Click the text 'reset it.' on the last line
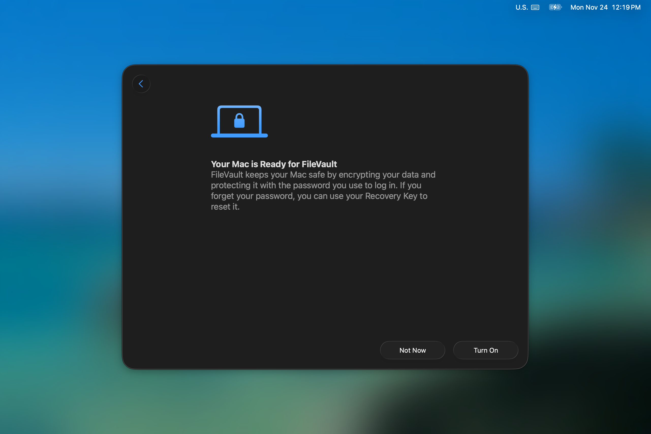 pos(225,207)
